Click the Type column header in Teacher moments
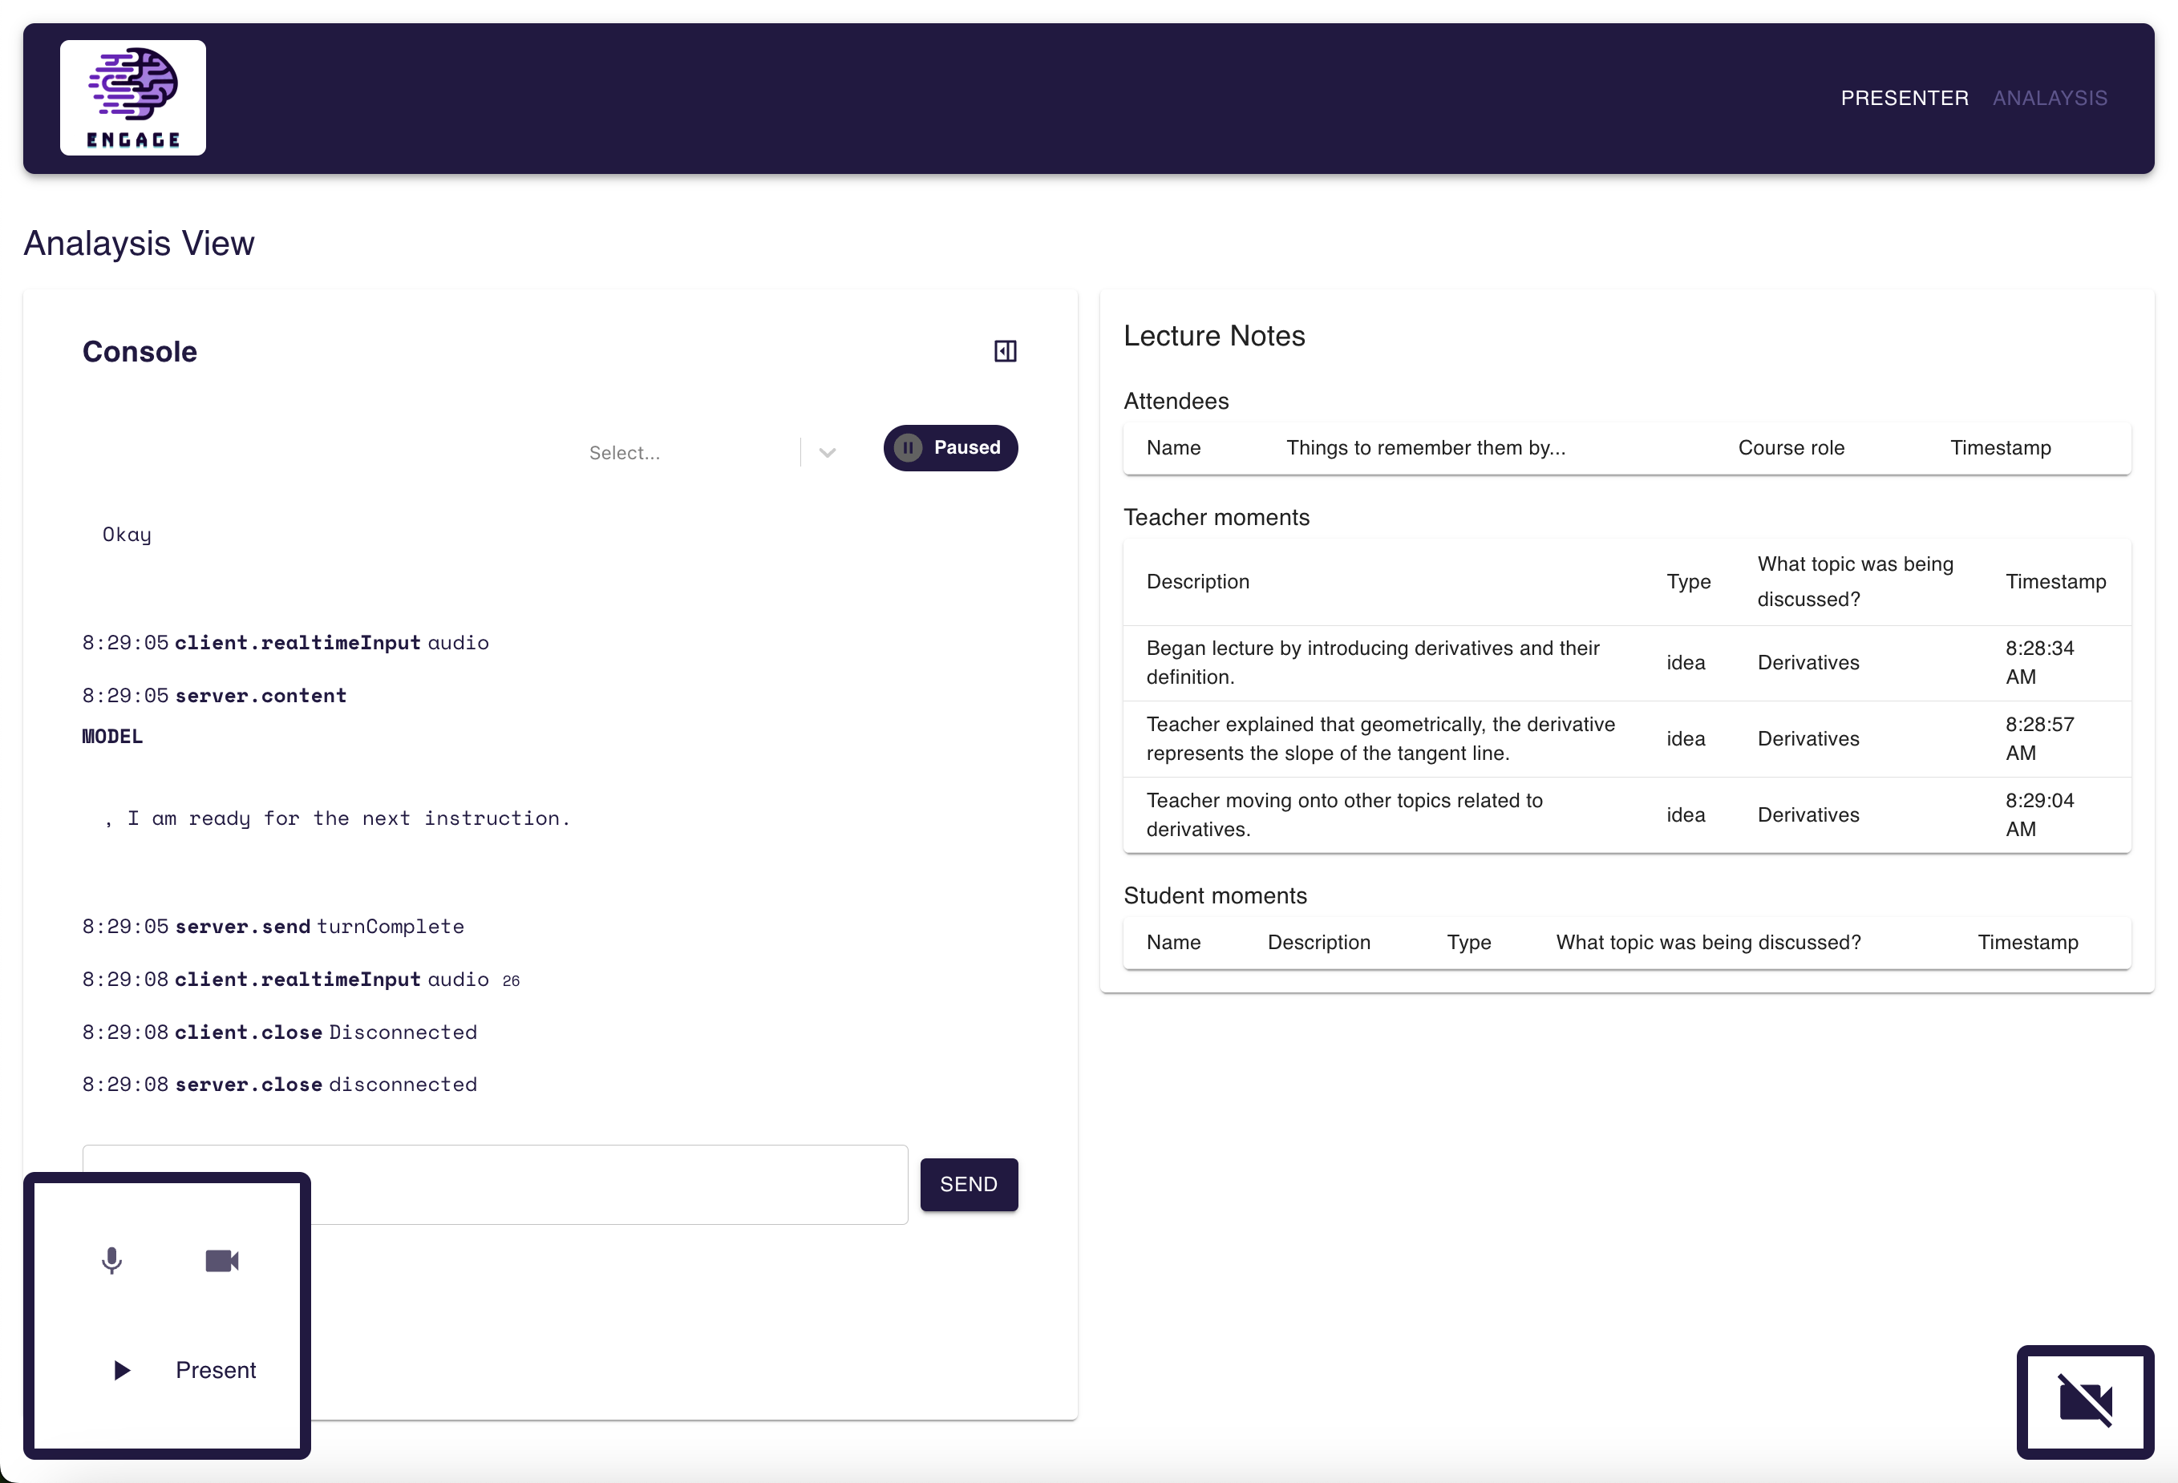This screenshot has height=1483, width=2178. (1688, 581)
